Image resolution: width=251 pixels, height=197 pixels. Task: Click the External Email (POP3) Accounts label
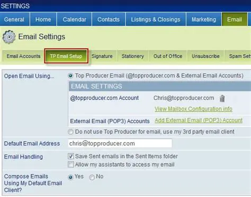tap(110, 121)
